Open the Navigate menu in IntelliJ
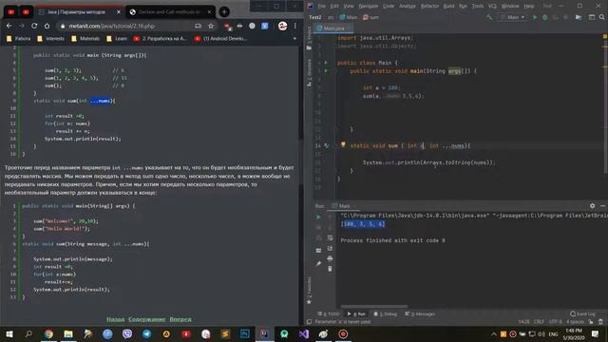 [368, 6]
